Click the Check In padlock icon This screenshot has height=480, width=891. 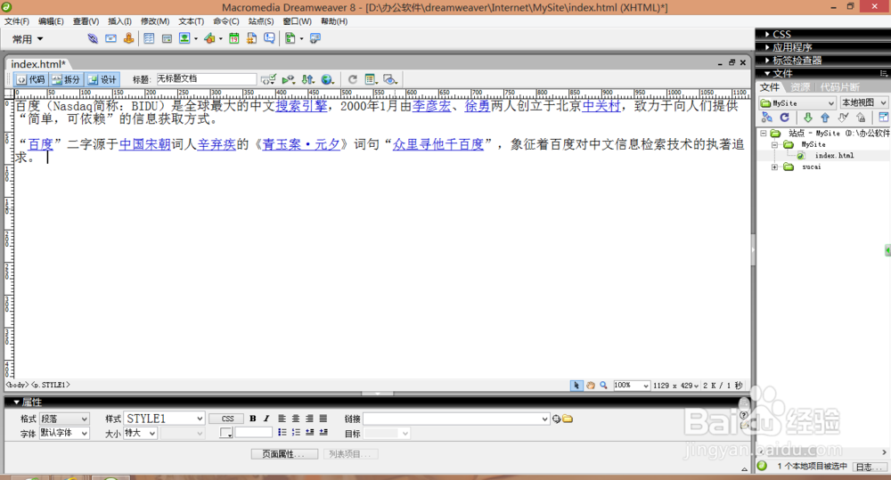(x=862, y=118)
